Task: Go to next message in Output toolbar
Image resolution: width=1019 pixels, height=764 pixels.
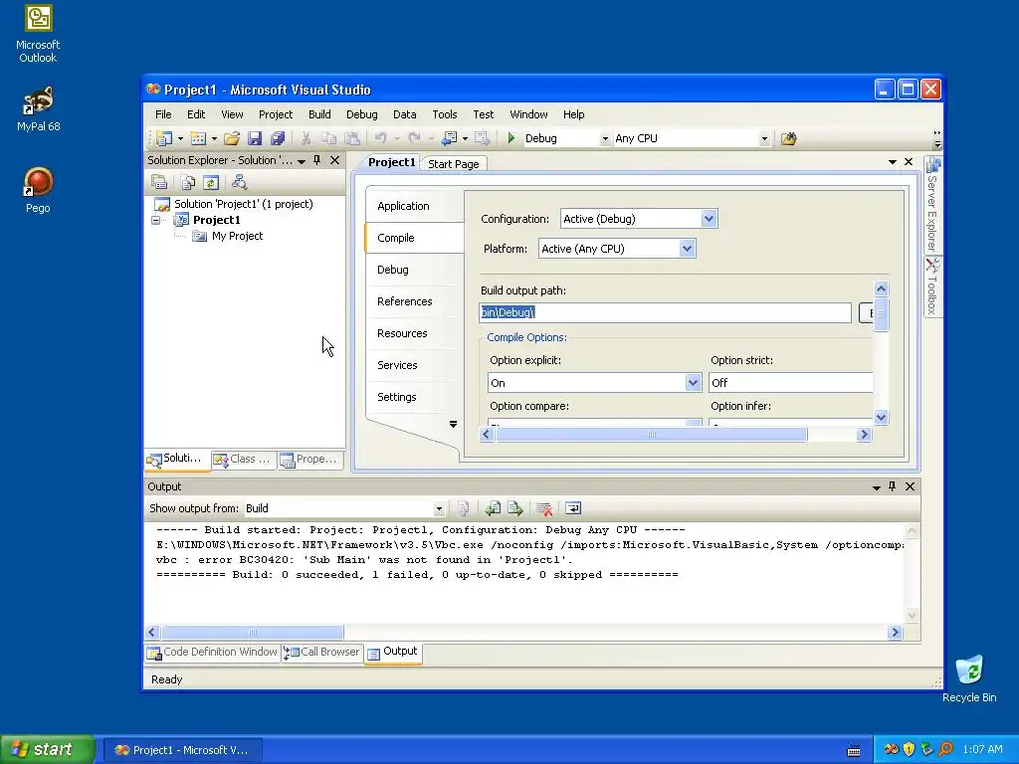Action: [515, 508]
